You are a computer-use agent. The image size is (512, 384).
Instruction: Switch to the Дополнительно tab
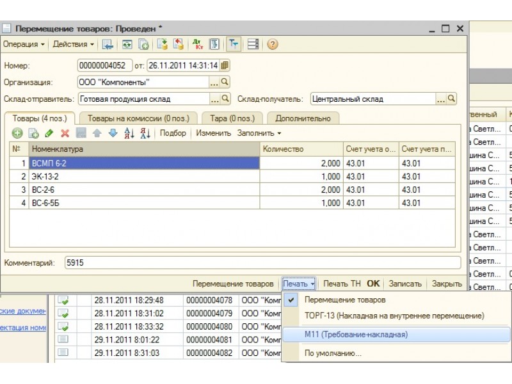point(303,118)
